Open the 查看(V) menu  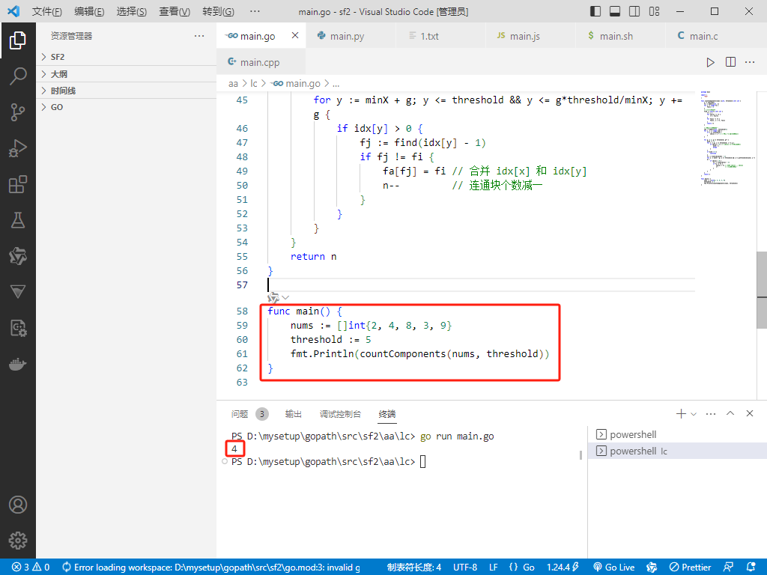point(175,11)
